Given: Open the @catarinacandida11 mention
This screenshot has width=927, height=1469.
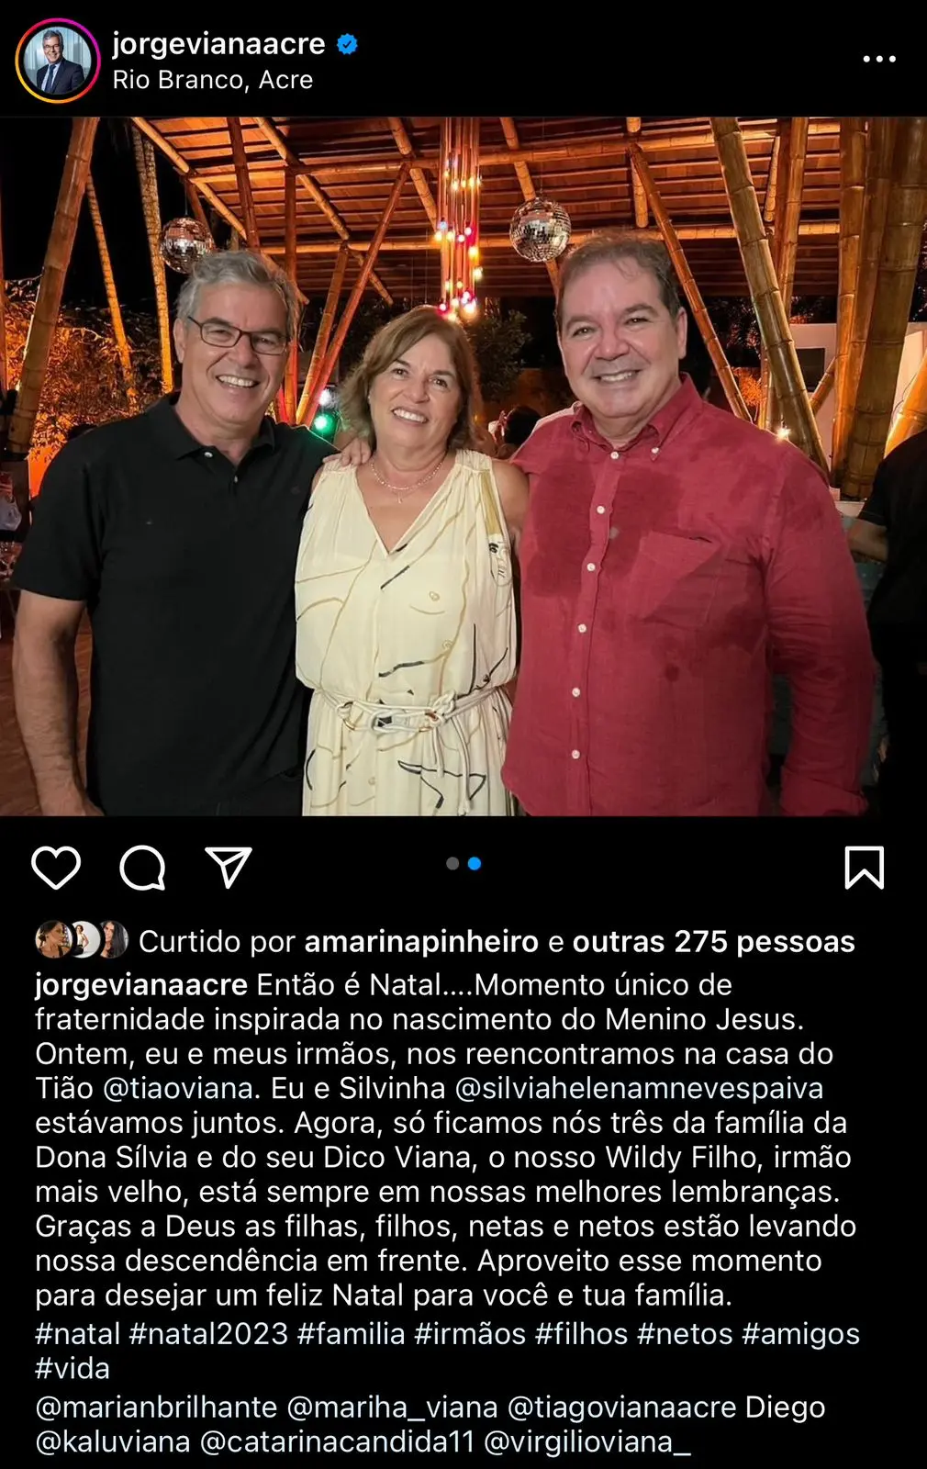Looking at the screenshot, I should point(338,1442).
